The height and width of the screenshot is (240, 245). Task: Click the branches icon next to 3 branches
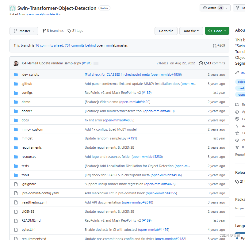[x=44, y=31]
